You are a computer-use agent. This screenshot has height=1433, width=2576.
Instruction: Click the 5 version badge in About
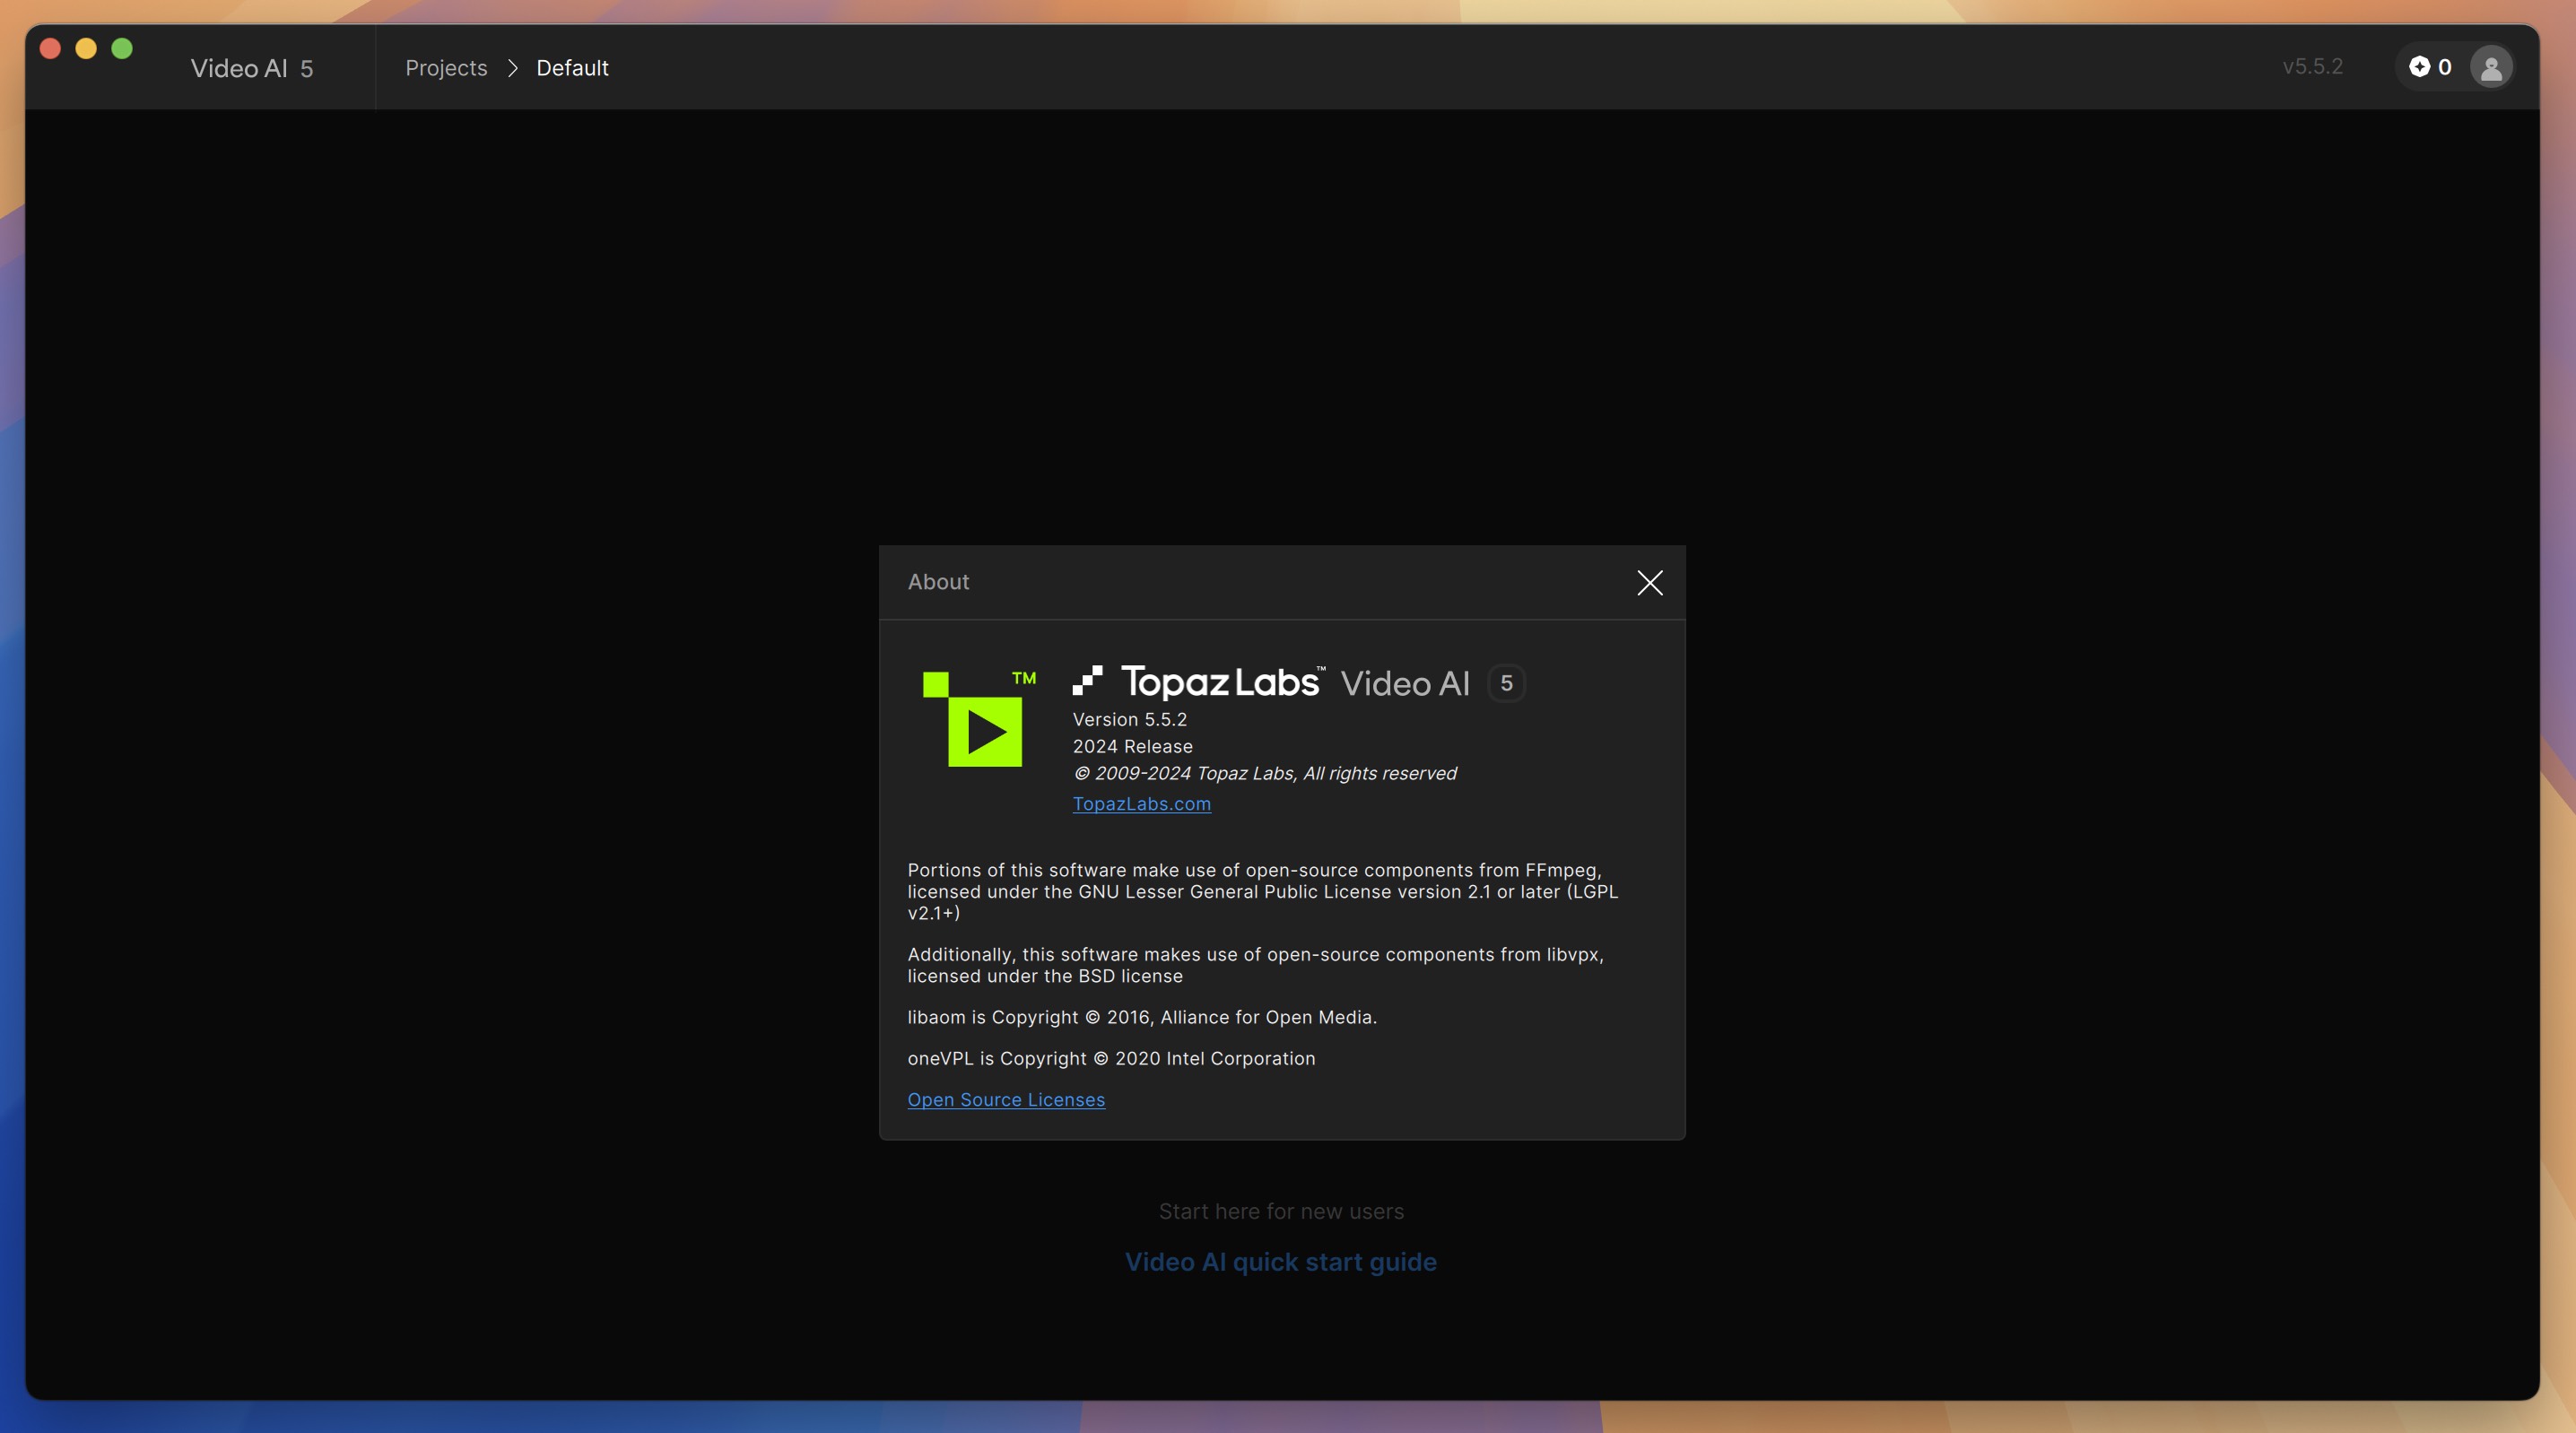tap(1506, 683)
